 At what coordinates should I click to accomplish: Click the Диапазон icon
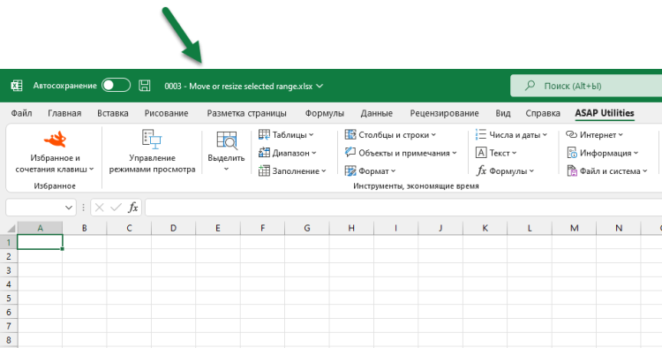click(x=264, y=153)
